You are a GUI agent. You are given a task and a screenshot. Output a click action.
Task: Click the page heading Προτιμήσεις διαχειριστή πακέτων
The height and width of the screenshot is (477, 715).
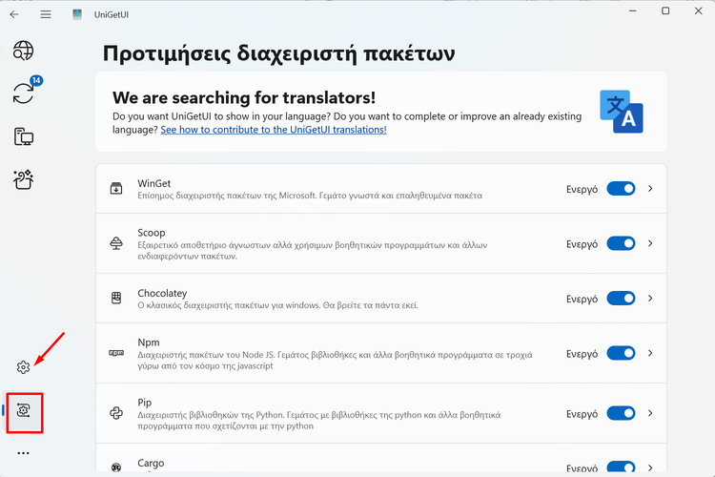click(x=278, y=53)
